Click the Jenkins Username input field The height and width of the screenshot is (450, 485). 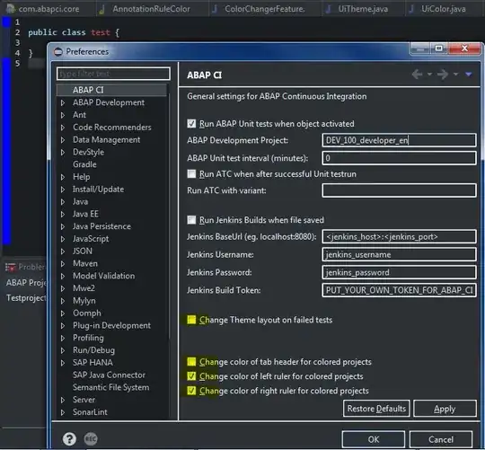pos(399,254)
